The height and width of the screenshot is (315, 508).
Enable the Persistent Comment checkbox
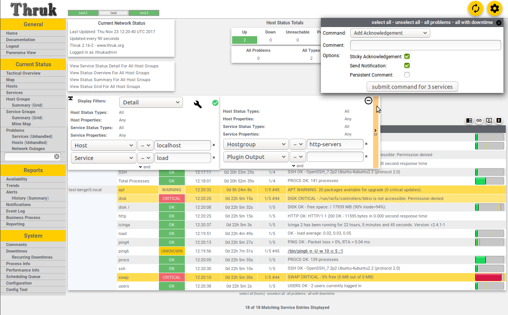pos(407,75)
